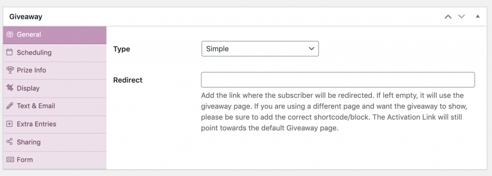Click the calendar icon beside Scheduling
Viewport: 492px width, 176px height.
tap(10, 52)
